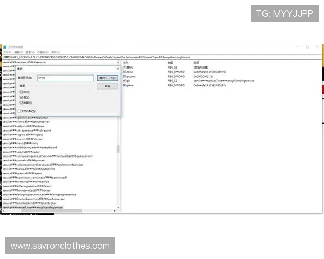Toggle the Keys checkbox in Find dialog

(21, 92)
